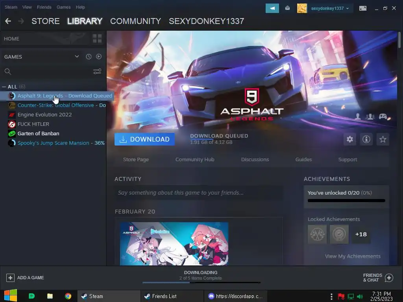This screenshot has width=403, height=302.
Task: Add Asphalt 9 to favorites star
Action: (x=383, y=139)
